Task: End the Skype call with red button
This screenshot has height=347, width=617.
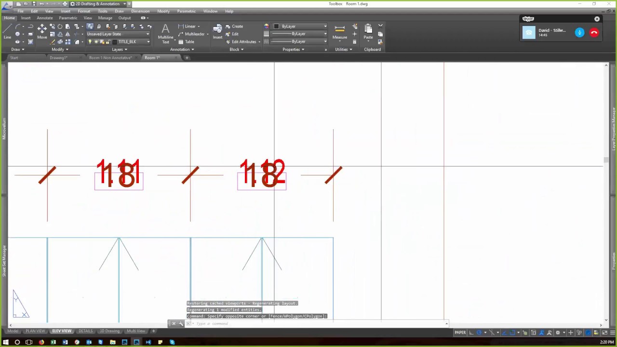Action: pyautogui.click(x=594, y=32)
